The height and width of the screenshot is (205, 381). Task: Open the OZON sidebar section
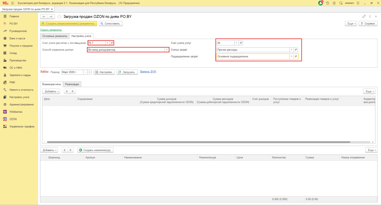tap(13, 119)
